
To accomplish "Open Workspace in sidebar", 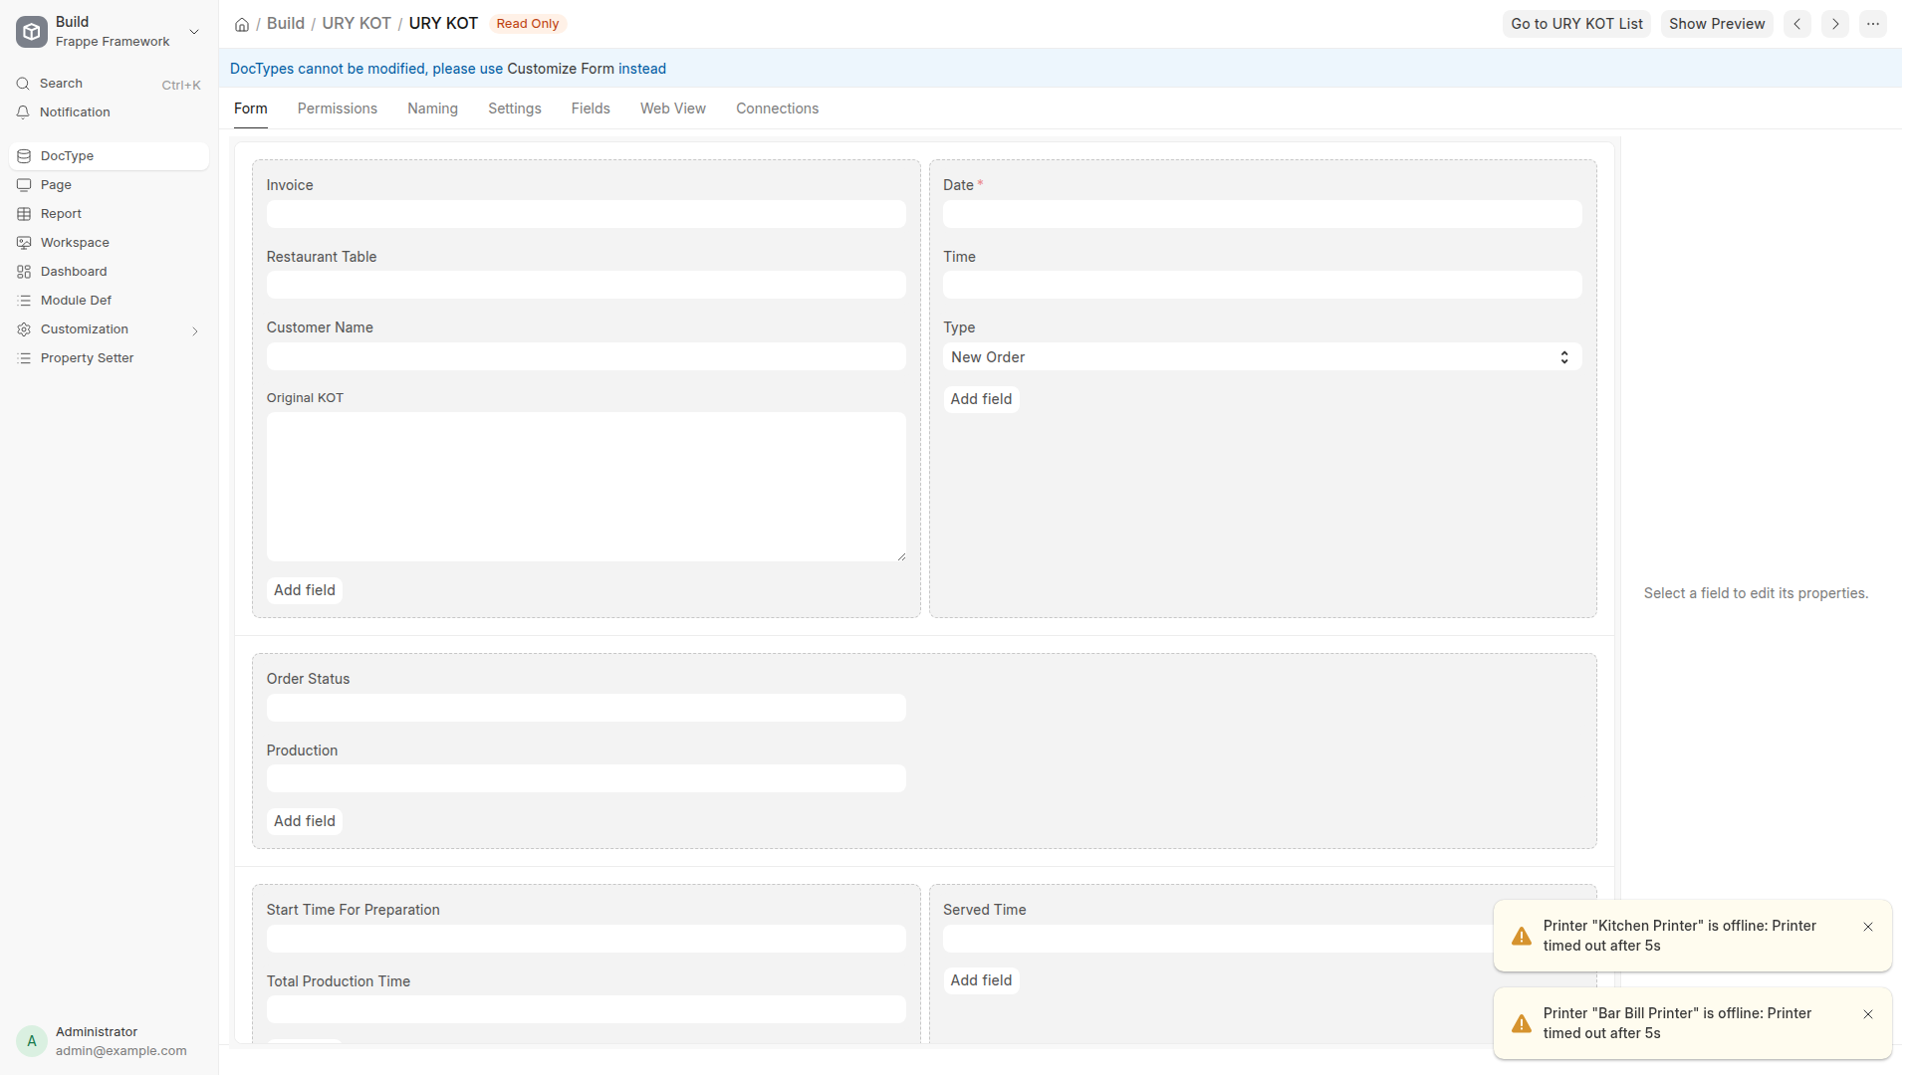I will tap(109, 243).
